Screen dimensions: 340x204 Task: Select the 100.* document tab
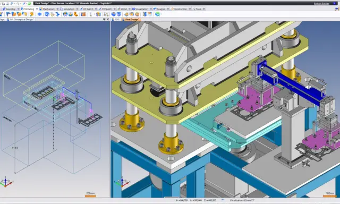point(116,19)
